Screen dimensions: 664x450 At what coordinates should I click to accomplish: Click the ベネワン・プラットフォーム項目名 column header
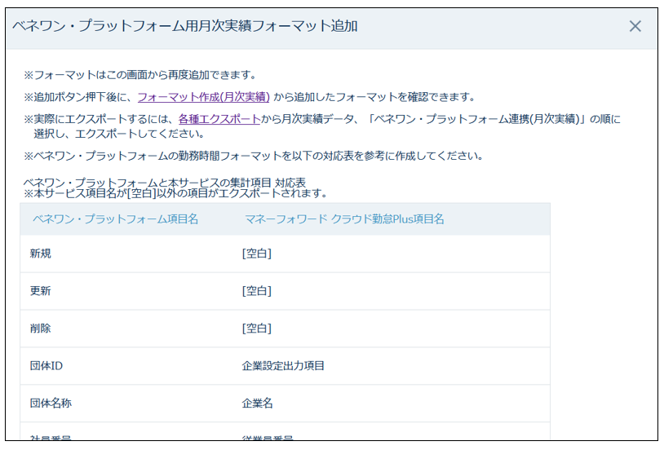click(x=116, y=218)
